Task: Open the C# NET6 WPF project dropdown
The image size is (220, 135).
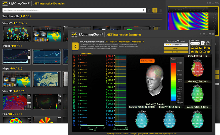Action: tap(175, 44)
